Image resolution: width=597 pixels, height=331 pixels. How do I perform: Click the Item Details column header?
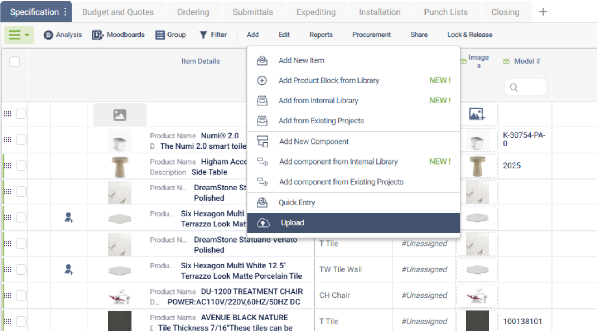point(201,62)
